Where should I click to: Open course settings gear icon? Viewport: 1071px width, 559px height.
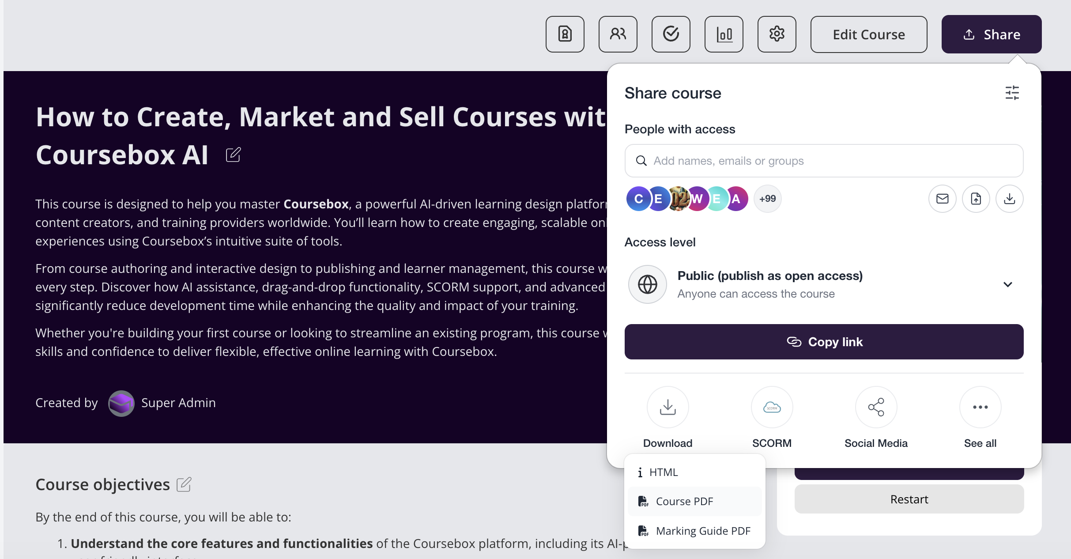click(x=777, y=34)
